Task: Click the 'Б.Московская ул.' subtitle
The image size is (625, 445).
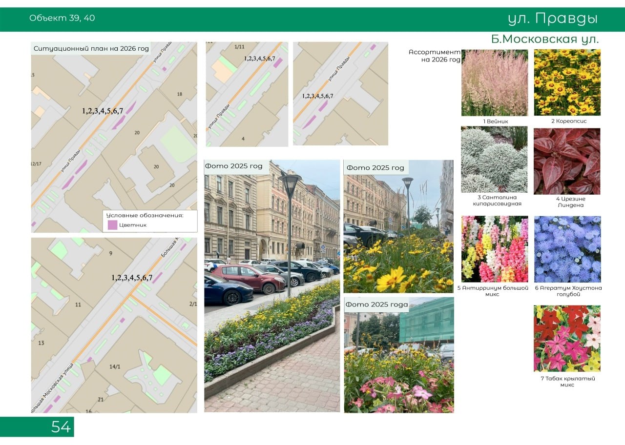Action: pos(544,39)
